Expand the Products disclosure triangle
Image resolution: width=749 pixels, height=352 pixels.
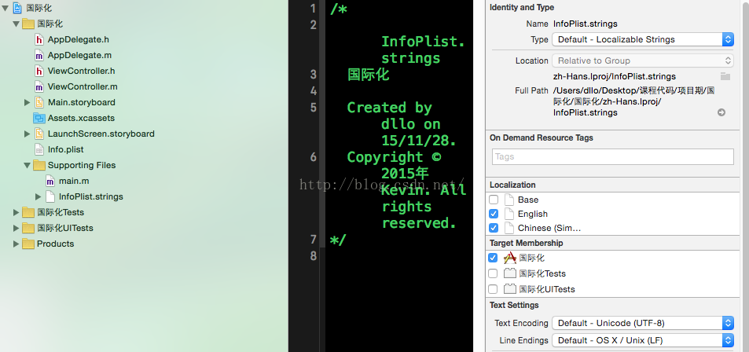[x=17, y=244]
